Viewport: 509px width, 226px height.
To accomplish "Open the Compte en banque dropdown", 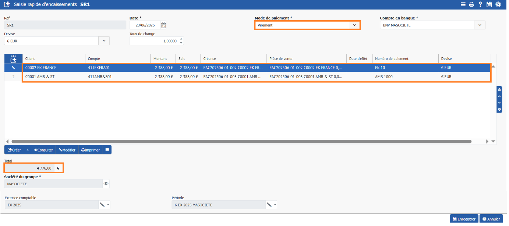I will pos(480,25).
